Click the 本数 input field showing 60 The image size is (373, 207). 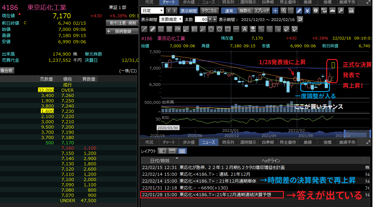(201, 19)
